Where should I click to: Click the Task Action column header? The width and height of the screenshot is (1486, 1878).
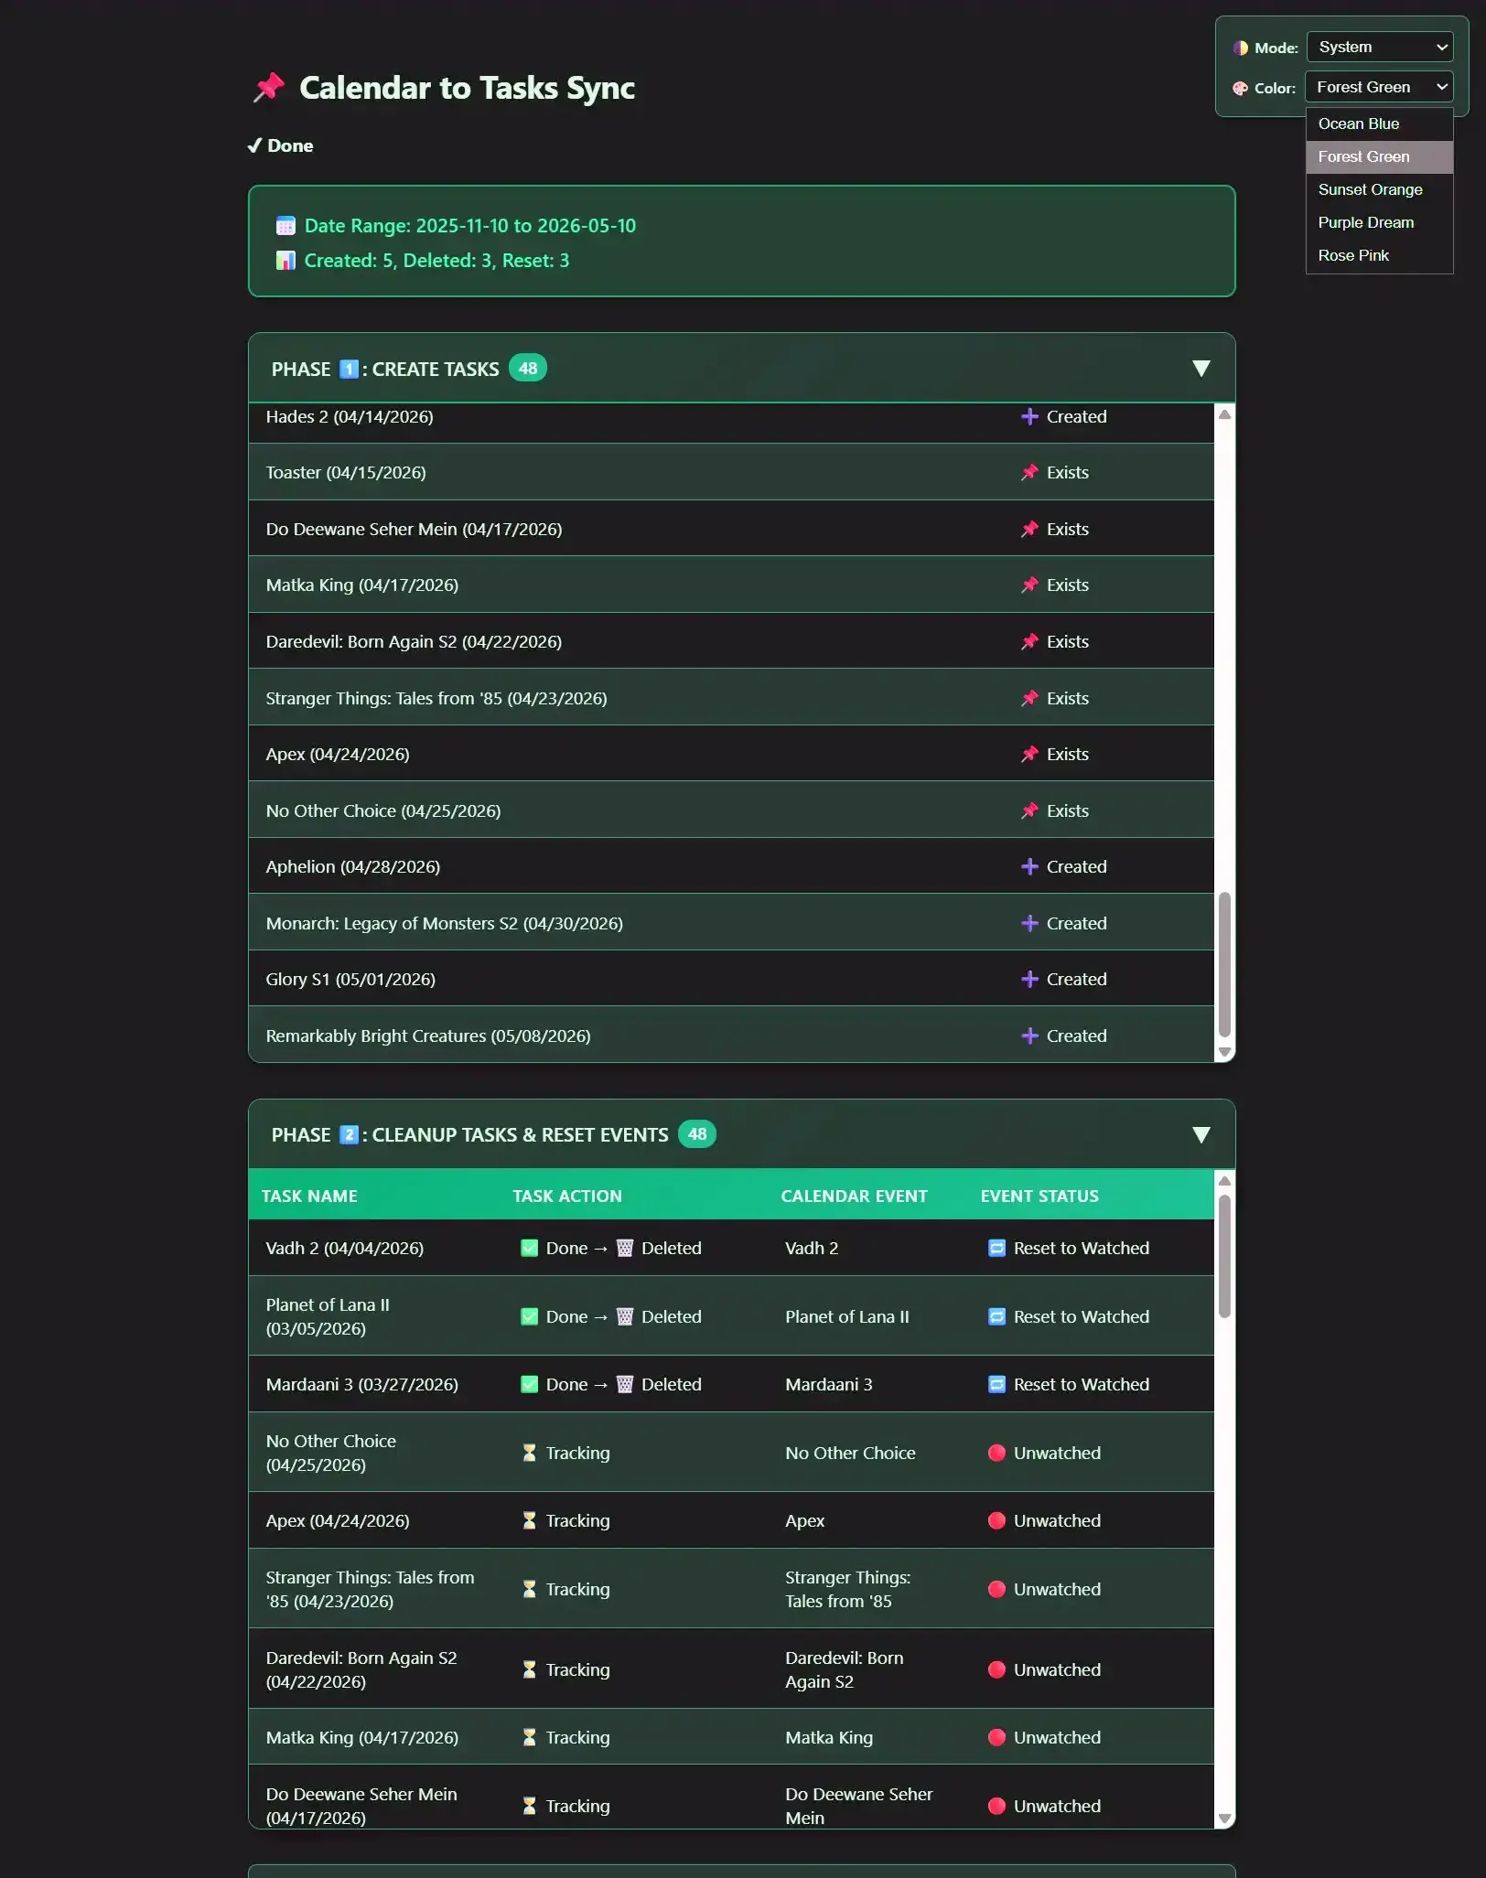[567, 1197]
